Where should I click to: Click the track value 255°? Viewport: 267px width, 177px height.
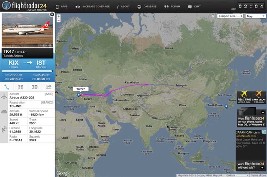pyautogui.click(x=33, y=123)
